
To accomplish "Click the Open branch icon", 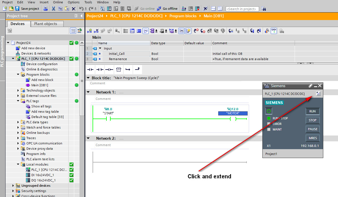I will [128, 69].
